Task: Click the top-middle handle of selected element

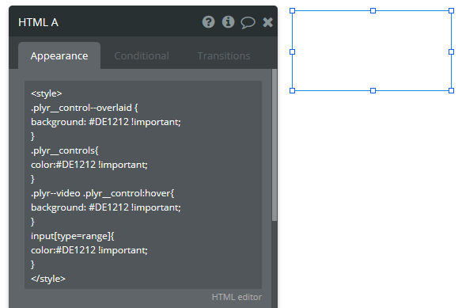Action: pyautogui.click(x=373, y=11)
